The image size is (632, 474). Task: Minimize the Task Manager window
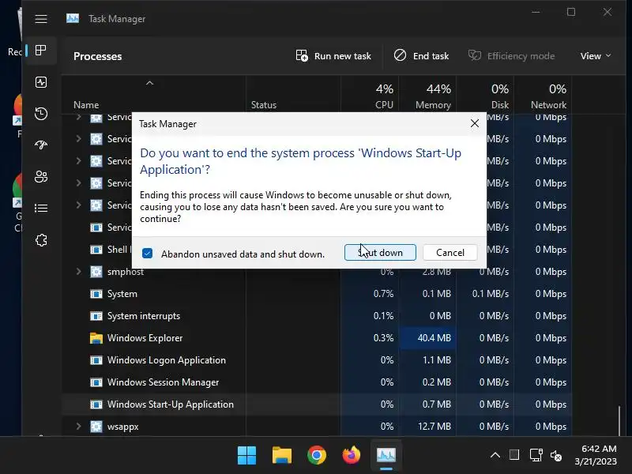click(x=536, y=12)
